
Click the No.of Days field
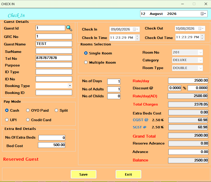coord(114,82)
